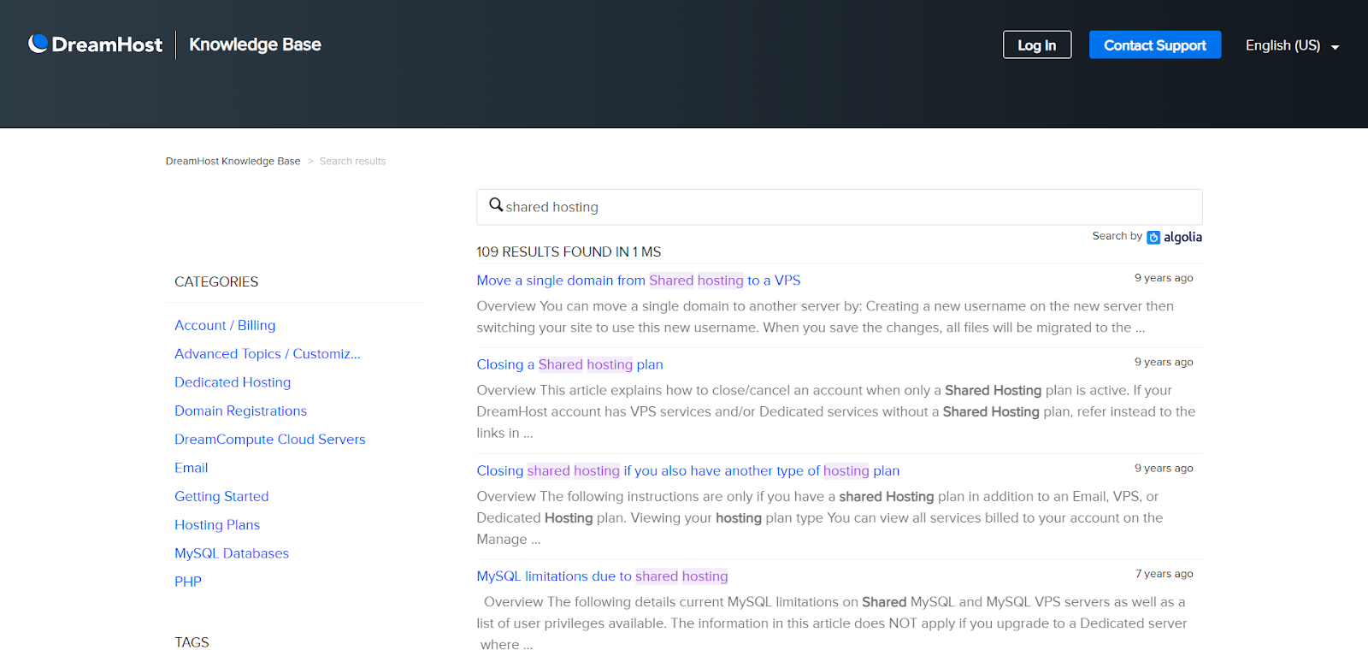Click the Log In button
Viewport: 1368px width, 650px height.
(1037, 45)
